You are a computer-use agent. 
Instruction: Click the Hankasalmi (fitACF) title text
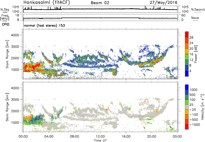47,2
